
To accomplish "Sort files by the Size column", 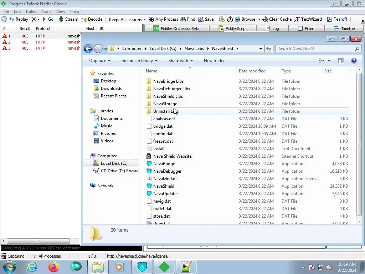I will (x=336, y=71).
